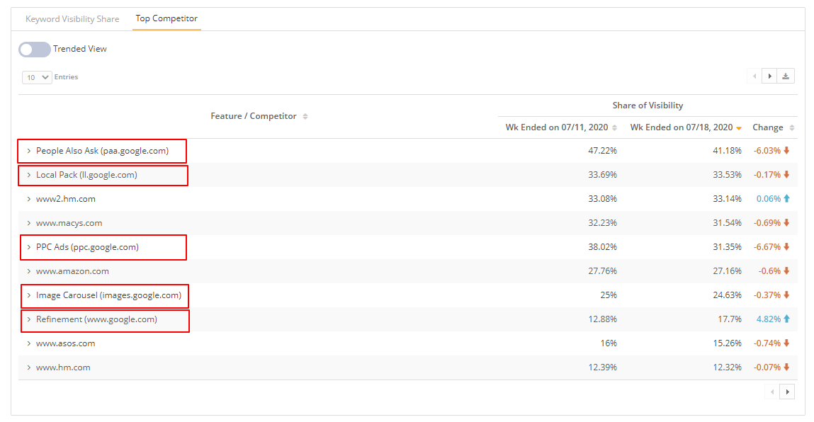Click the -6.03% change value

click(767, 151)
